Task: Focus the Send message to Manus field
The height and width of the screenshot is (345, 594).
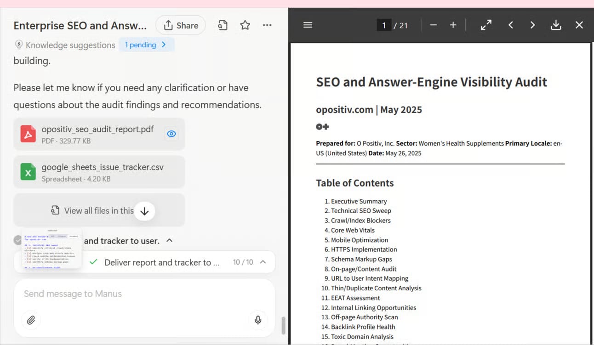Action: tap(144, 294)
